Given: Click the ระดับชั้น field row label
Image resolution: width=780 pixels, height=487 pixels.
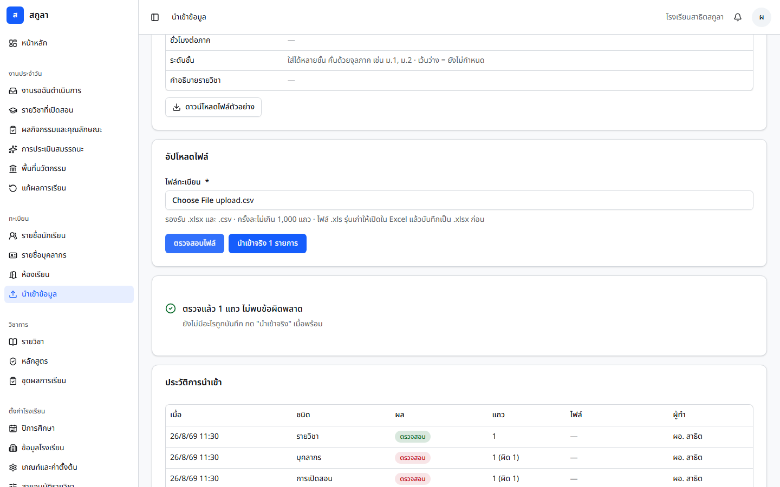Looking at the screenshot, I should pyautogui.click(x=182, y=61).
